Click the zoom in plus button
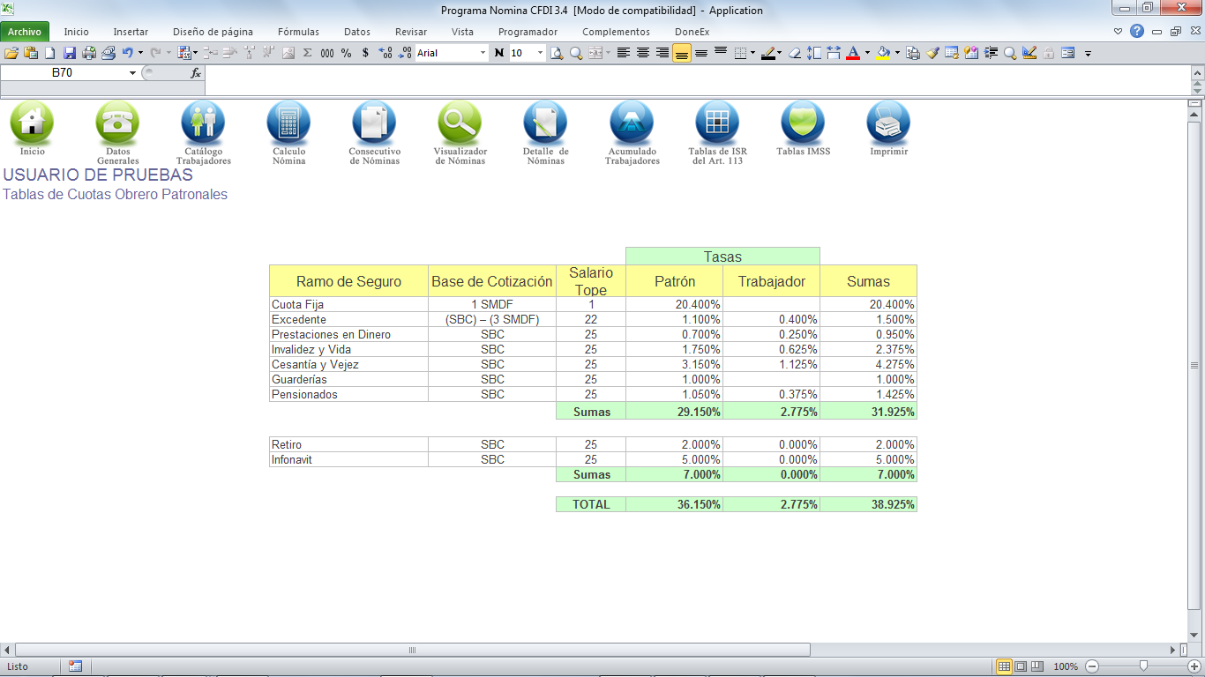The image size is (1205, 677). (x=1194, y=666)
